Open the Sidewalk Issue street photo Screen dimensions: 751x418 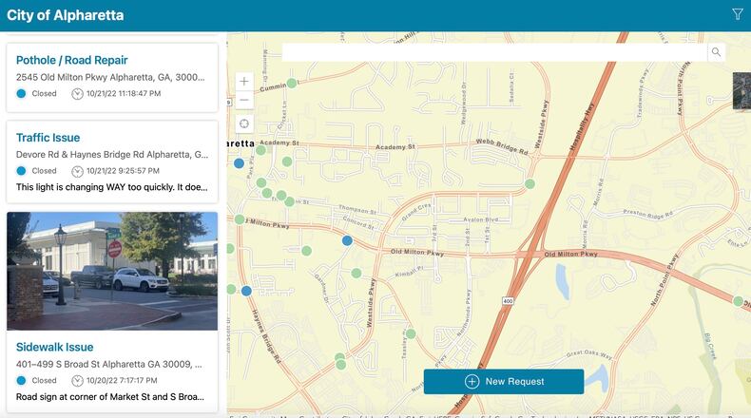(x=112, y=271)
